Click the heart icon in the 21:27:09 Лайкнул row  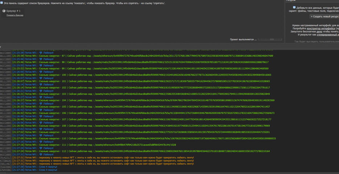click(x=41, y=135)
